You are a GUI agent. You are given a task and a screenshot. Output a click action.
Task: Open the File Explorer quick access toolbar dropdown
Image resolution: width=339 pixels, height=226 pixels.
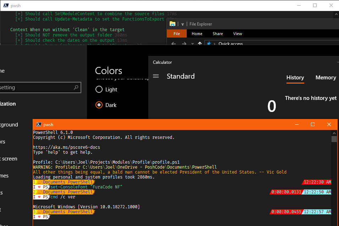click(x=182, y=24)
